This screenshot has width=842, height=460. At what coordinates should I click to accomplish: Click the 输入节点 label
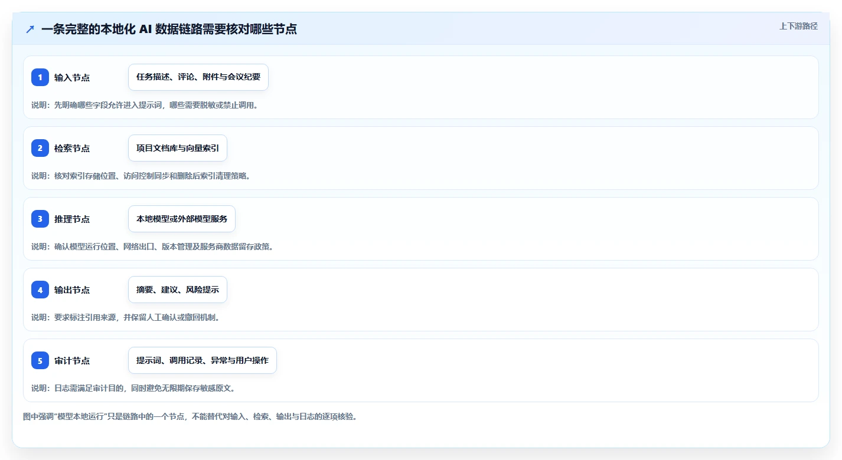(72, 77)
